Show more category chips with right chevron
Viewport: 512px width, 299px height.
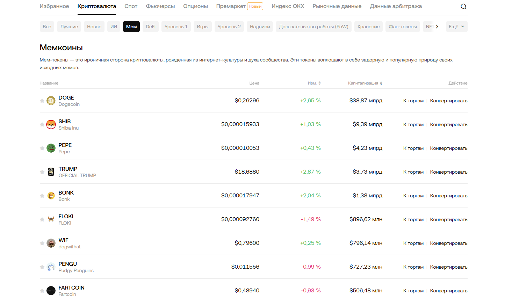tap(437, 27)
